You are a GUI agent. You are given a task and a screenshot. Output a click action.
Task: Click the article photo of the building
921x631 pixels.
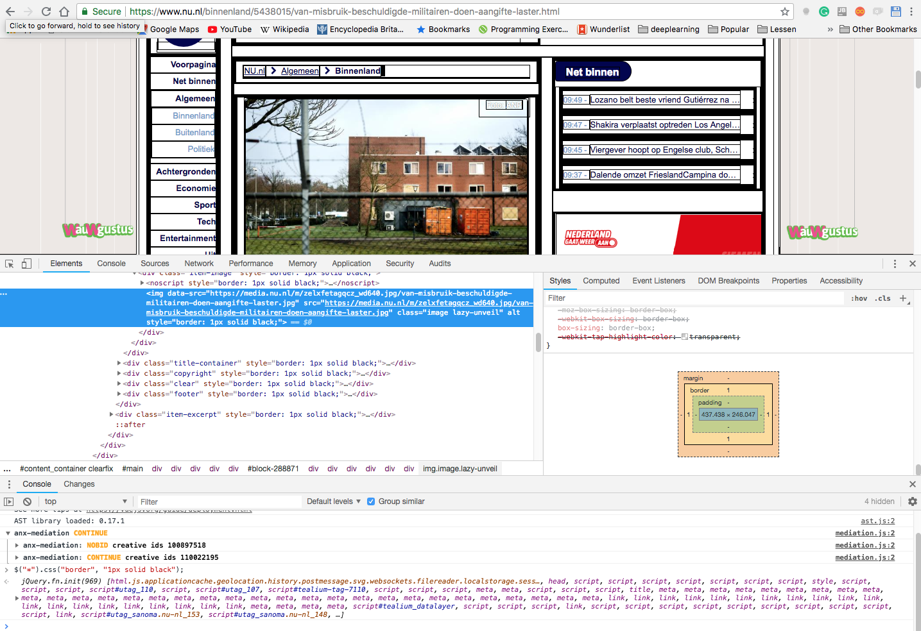click(386, 177)
